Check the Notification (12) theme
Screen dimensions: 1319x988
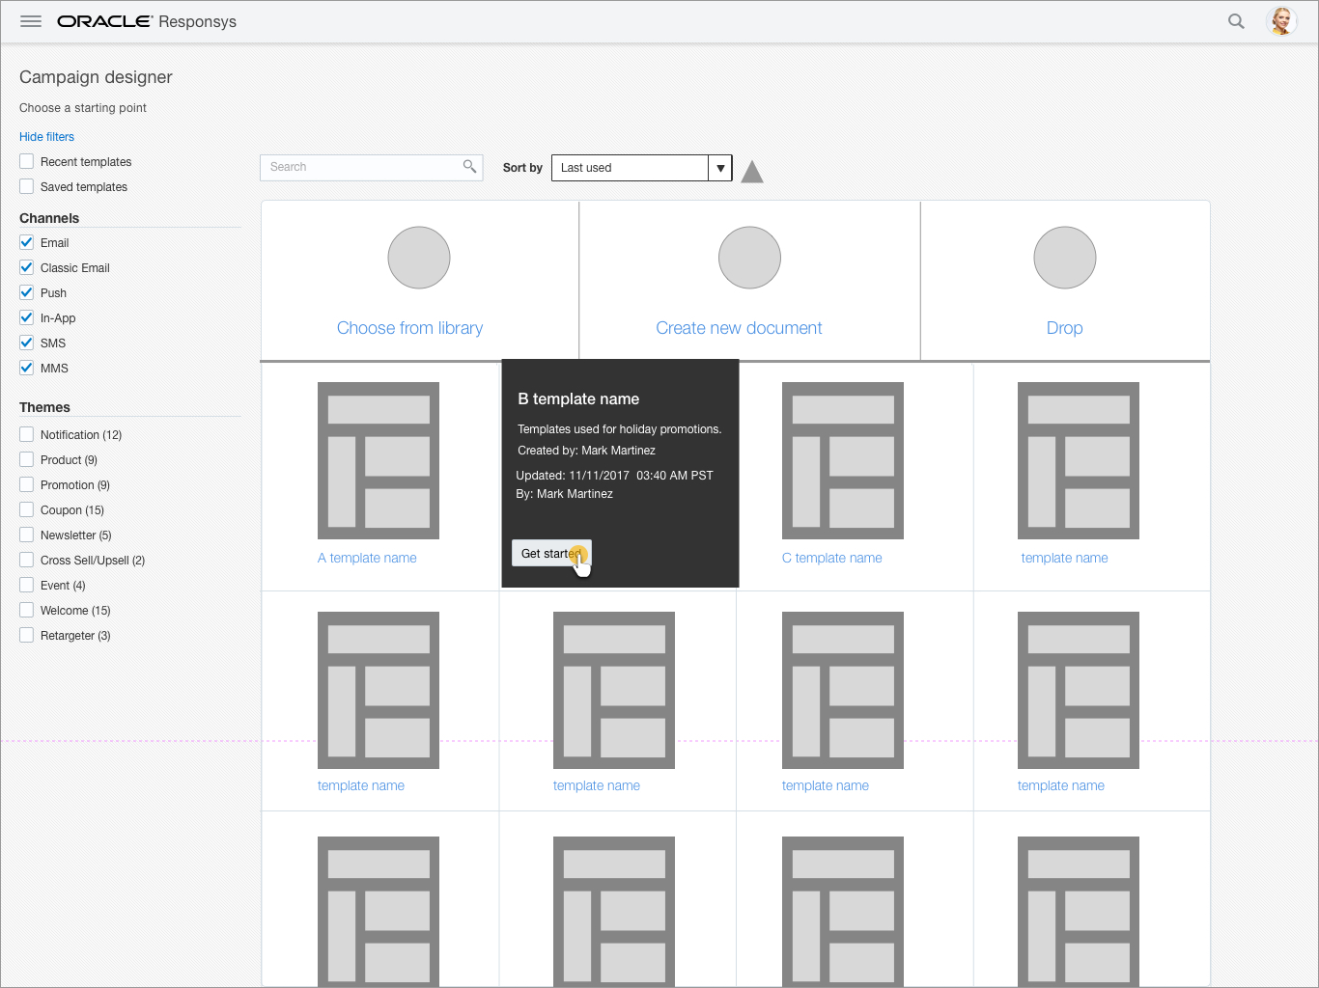27,434
